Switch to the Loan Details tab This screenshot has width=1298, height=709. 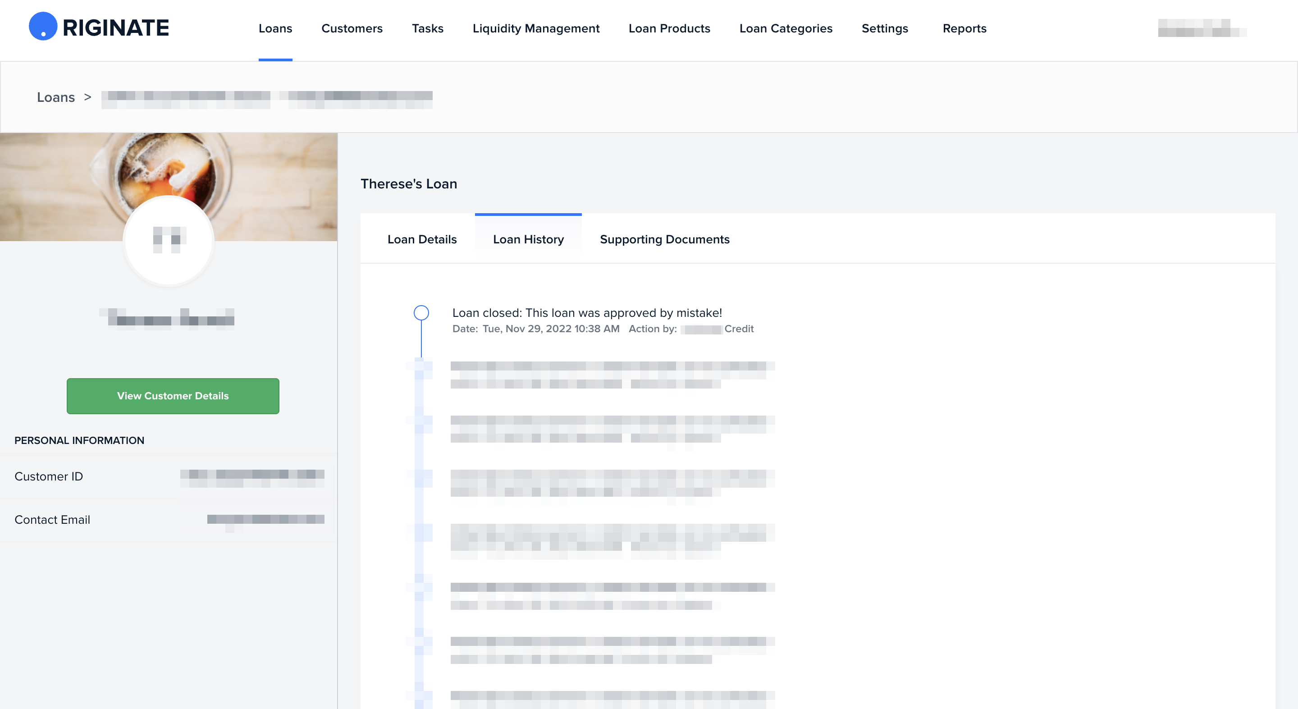[x=422, y=239]
